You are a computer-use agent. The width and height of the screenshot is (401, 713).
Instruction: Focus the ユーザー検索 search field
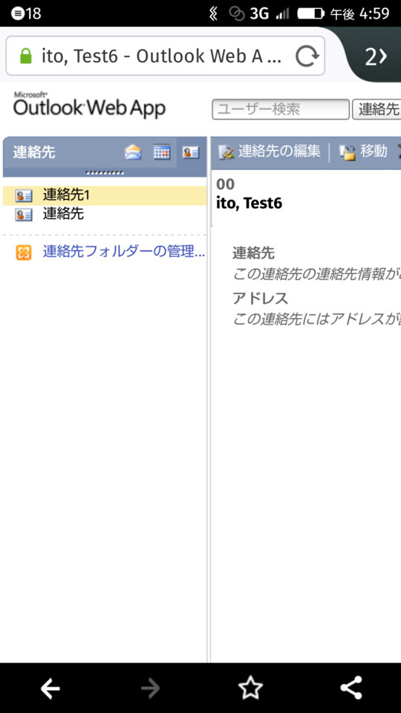coord(281,109)
